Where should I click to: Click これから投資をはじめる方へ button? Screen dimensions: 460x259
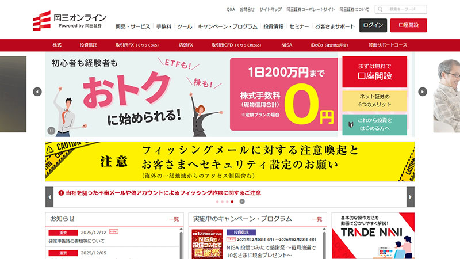click(375, 124)
